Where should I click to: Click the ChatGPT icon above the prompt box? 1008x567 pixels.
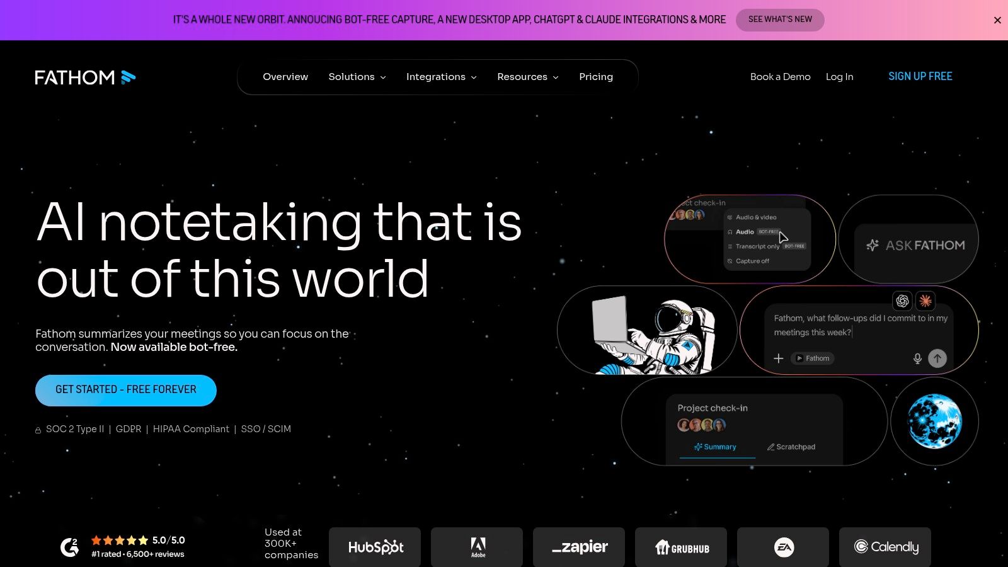pos(902,301)
